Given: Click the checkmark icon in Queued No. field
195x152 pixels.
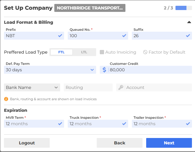Looking at the screenshot, I should (124, 36).
